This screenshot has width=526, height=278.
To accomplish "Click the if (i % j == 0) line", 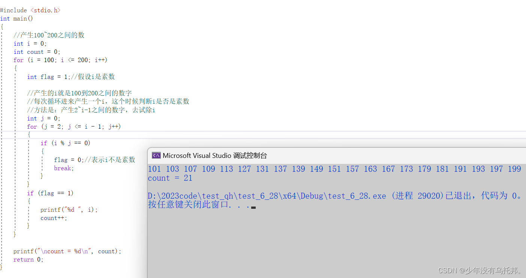I will 66,143.
